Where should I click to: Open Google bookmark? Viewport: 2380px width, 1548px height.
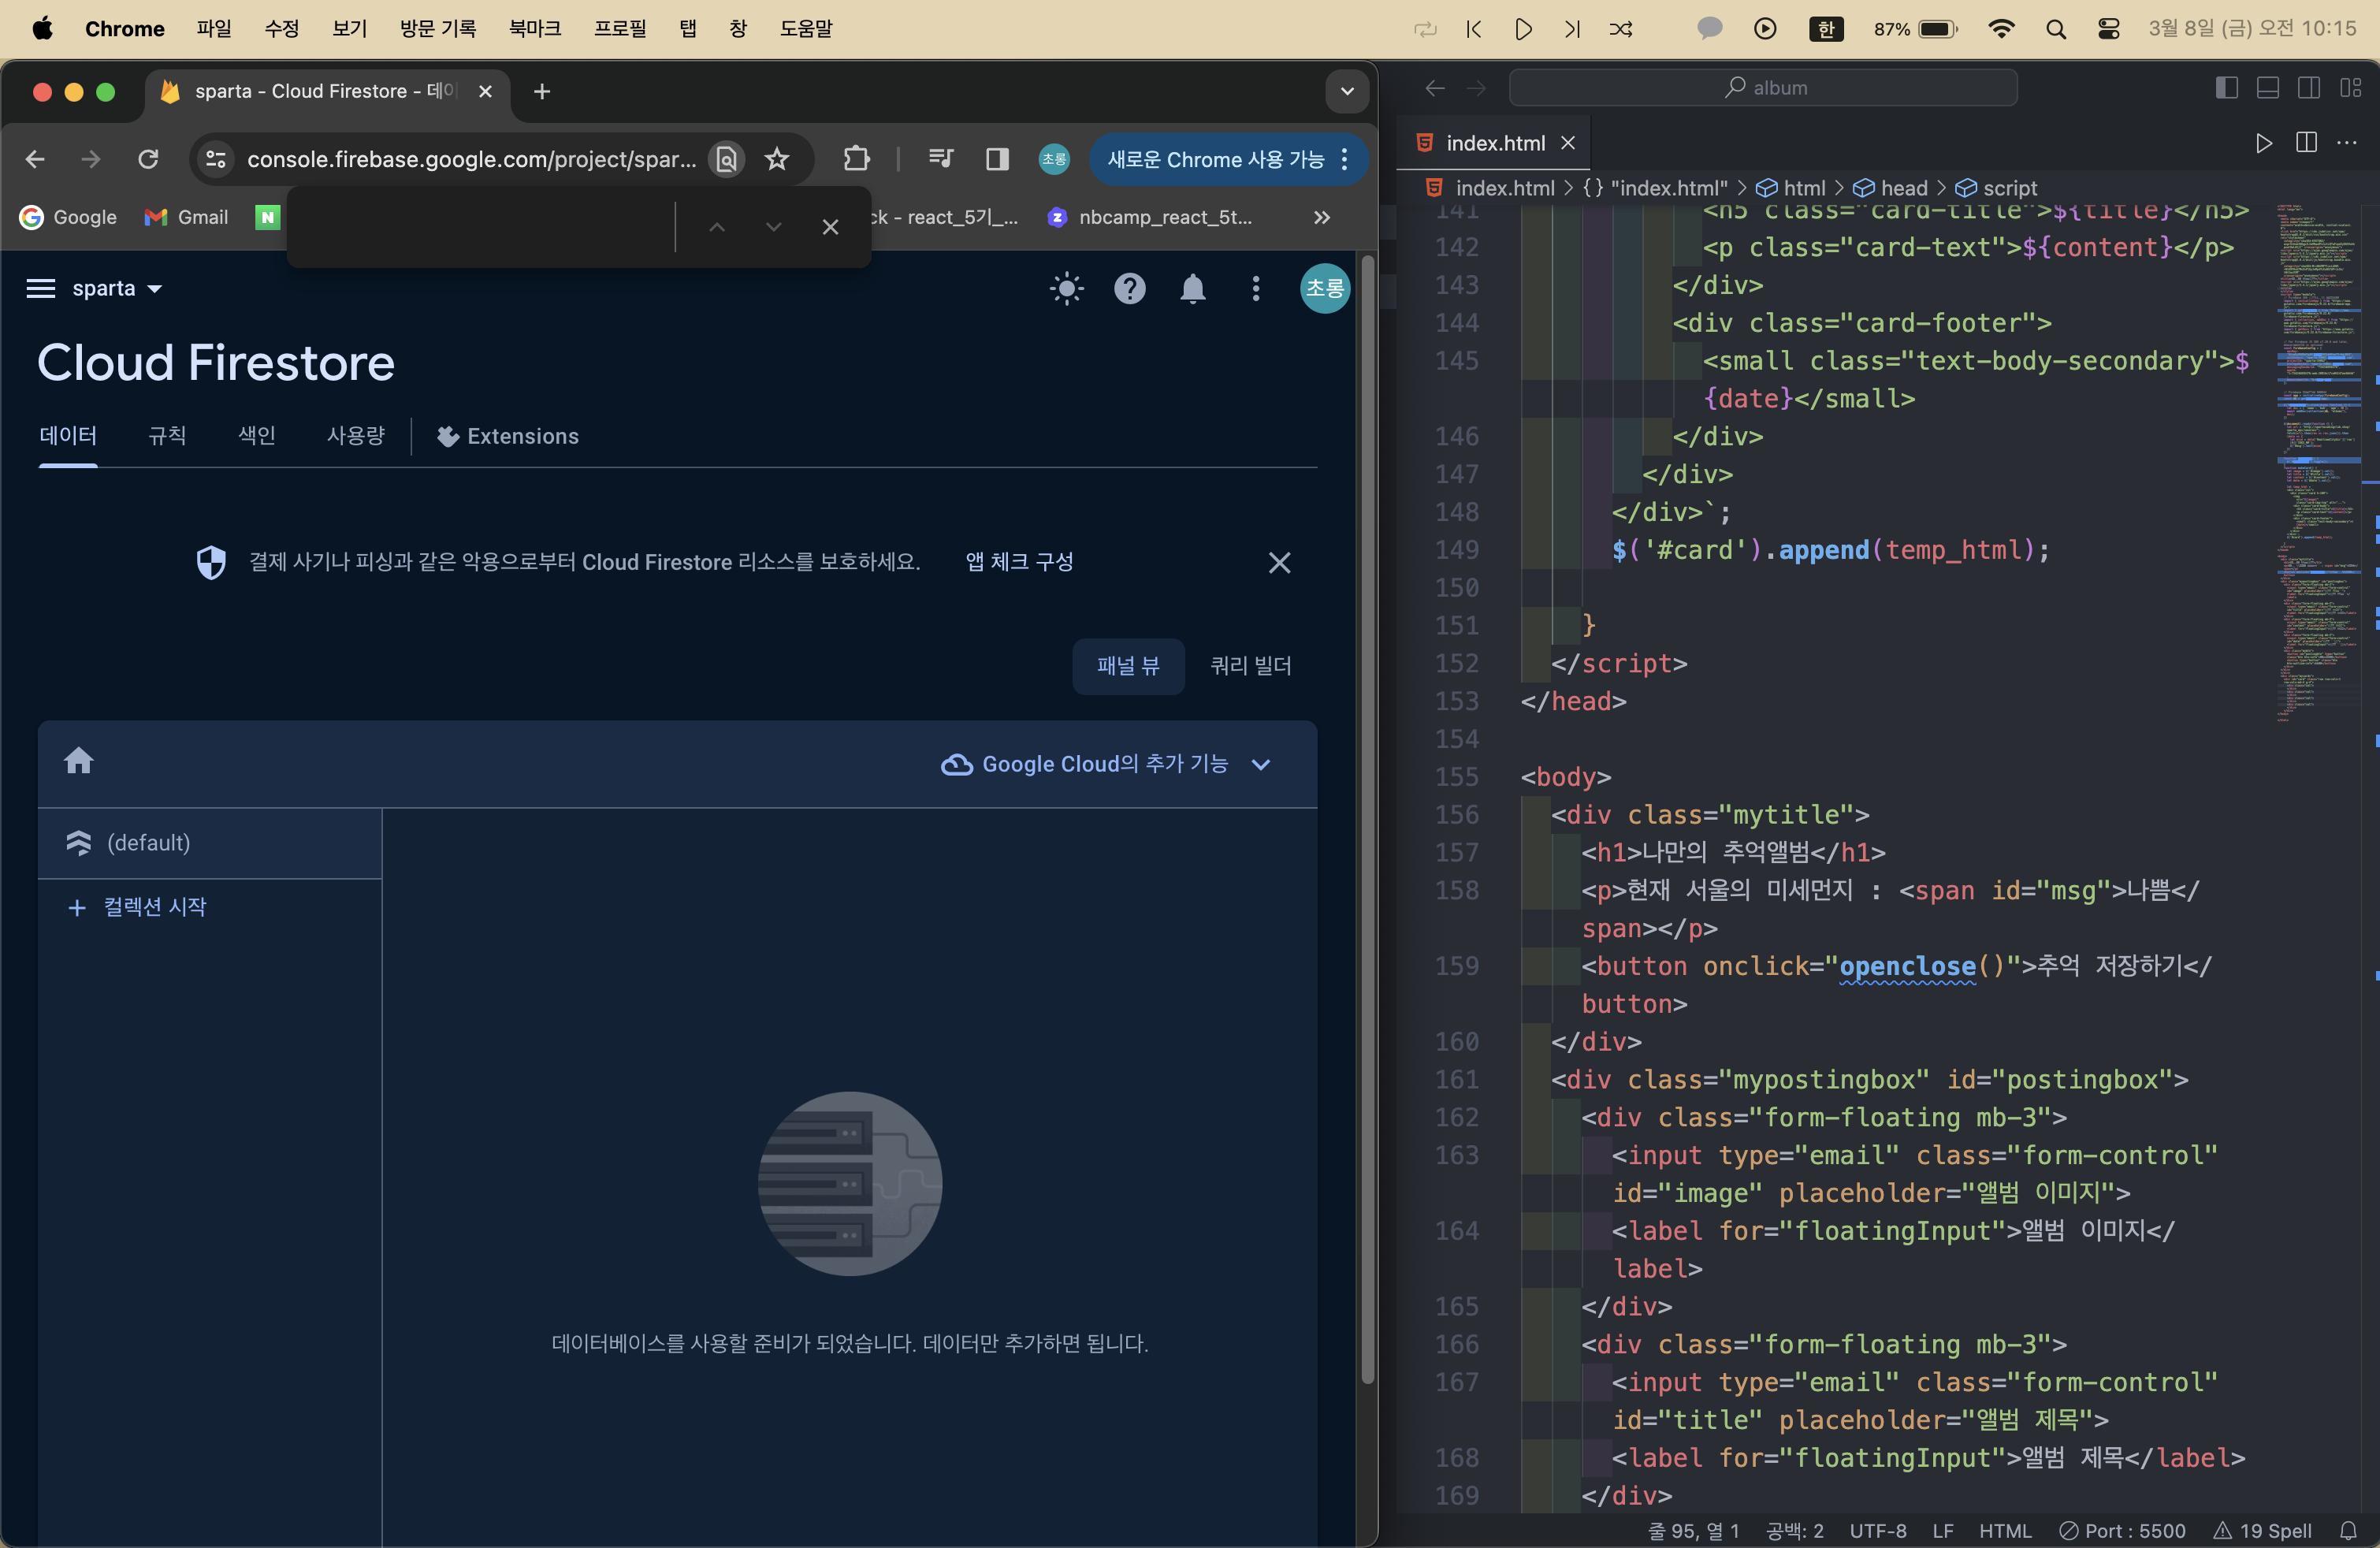tap(69, 217)
